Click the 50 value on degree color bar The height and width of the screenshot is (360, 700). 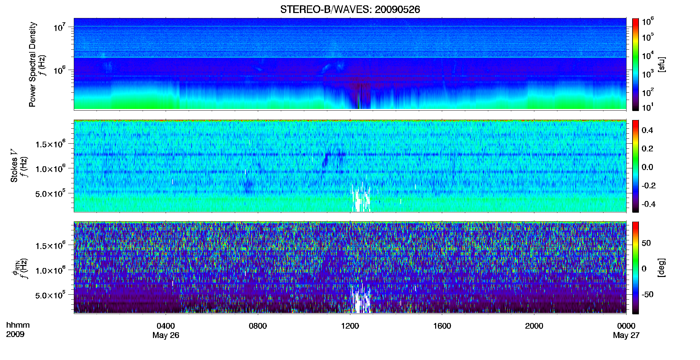(x=646, y=243)
